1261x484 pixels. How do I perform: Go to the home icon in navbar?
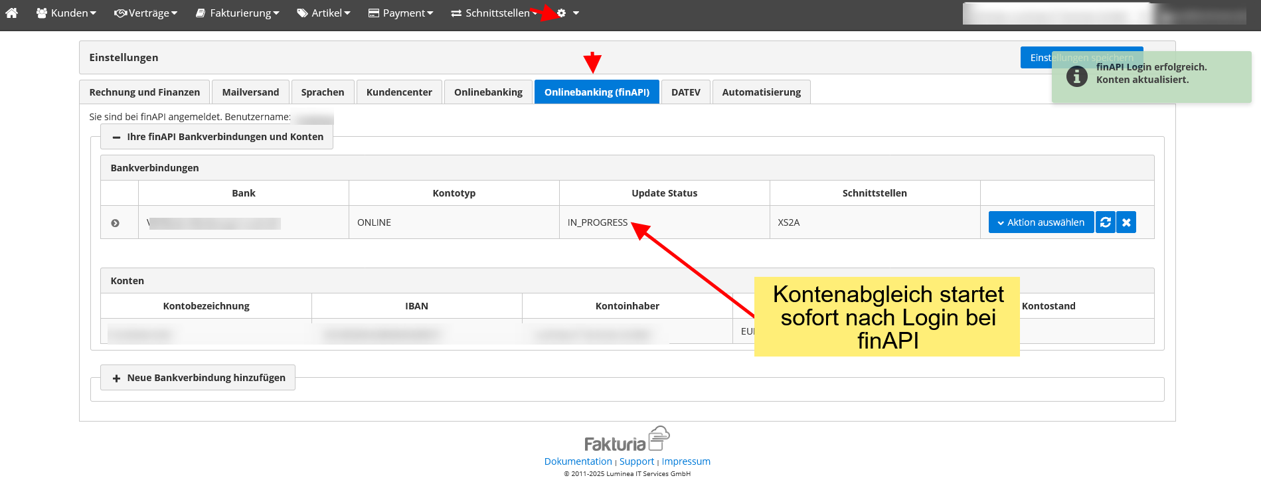click(x=11, y=13)
